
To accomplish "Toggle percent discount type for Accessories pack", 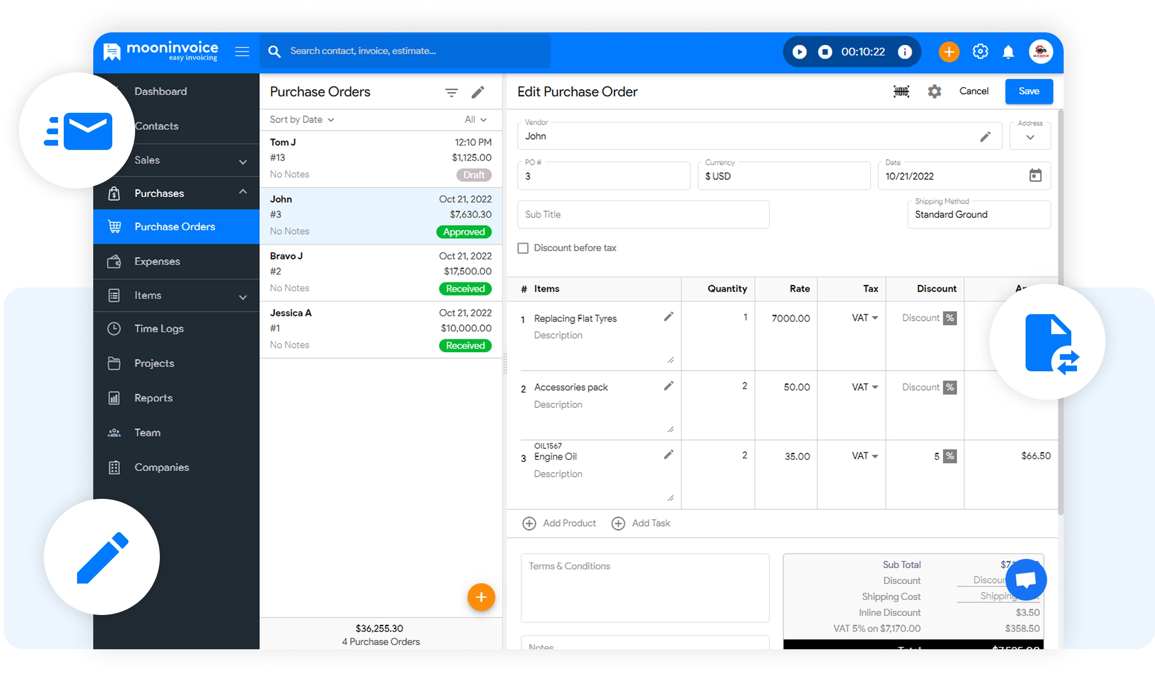I will pos(949,387).
